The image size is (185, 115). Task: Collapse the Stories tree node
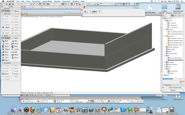(165, 21)
